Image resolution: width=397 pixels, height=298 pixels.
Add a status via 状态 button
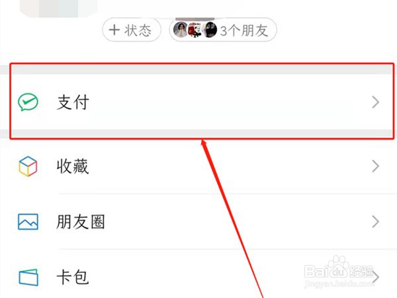[132, 30]
